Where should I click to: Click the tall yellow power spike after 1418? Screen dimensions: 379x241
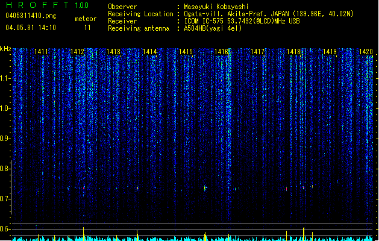pos(304,234)
